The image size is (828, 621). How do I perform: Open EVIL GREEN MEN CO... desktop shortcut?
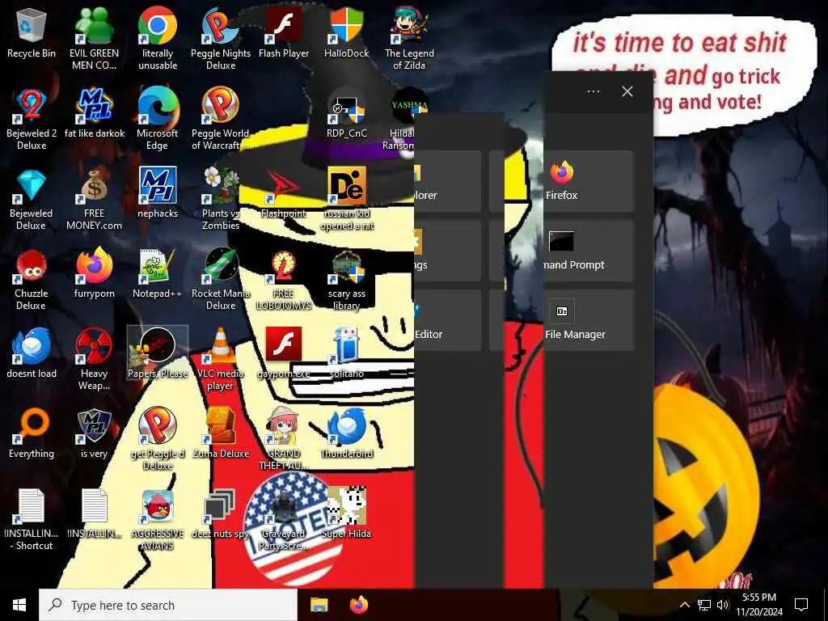pos(94,39)
